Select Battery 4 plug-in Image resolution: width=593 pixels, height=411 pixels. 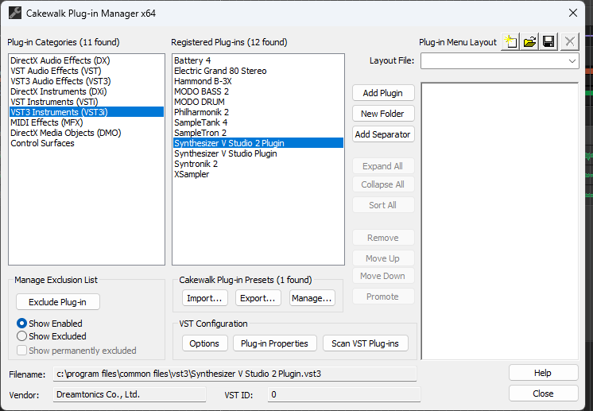tap(258, 60)
